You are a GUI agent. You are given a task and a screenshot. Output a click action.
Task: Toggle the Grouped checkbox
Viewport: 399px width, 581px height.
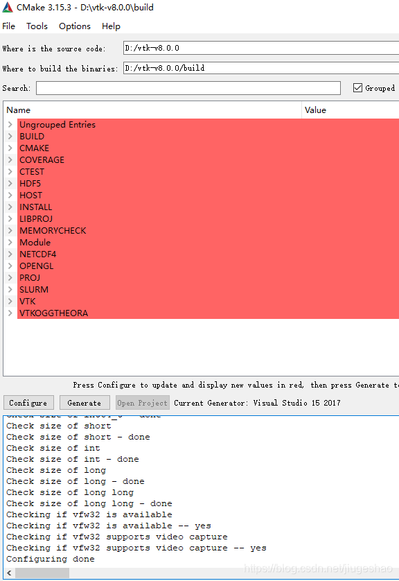[357, 88]
